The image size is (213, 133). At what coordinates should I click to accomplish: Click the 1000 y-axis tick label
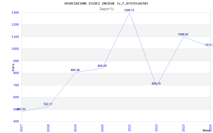pos(15,49)
